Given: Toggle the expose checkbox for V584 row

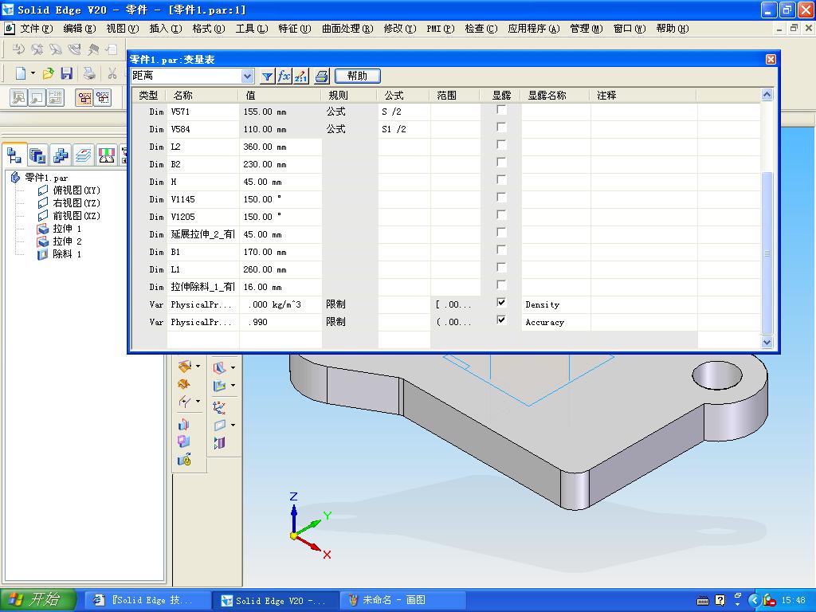Looking at the screenshot, I should [501, 127].
